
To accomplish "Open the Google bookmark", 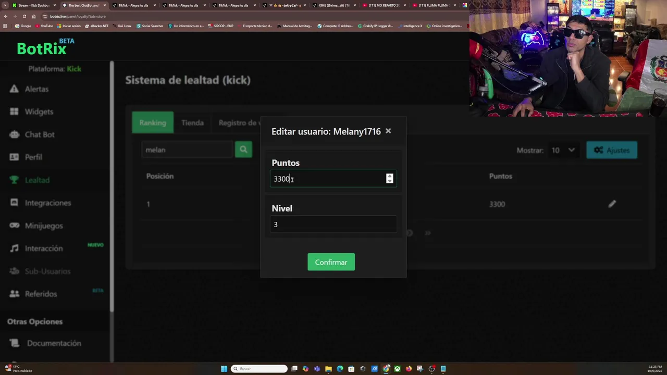I will coord(23,26).
